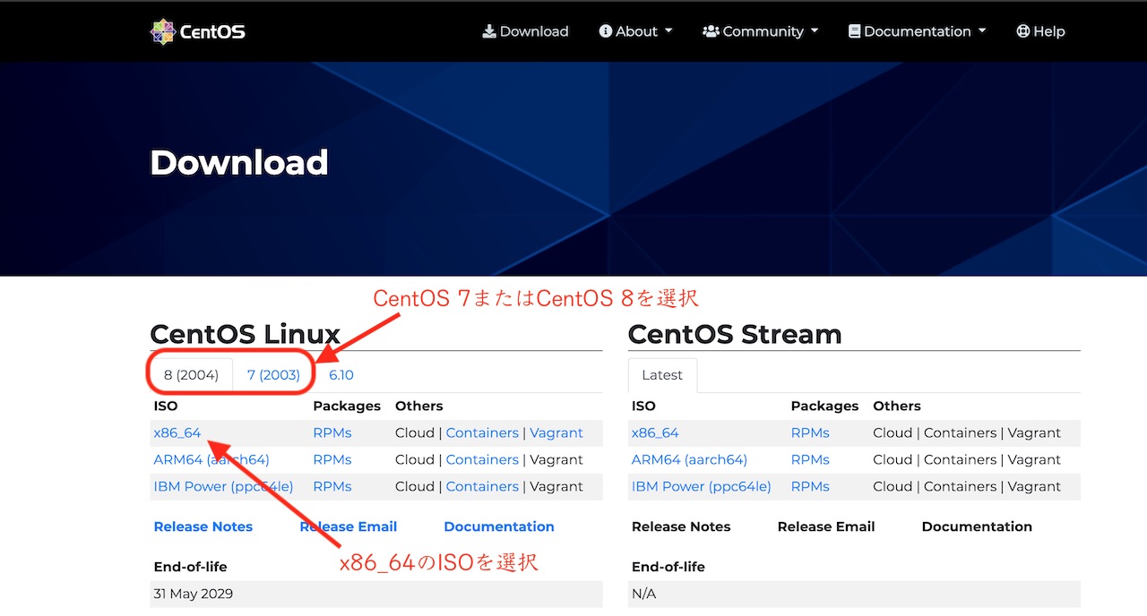This screenshot has width=1147, height=616.
Task: Click the 'N/A' end-of-life value under Stream
Action: (x=644, y=594)
